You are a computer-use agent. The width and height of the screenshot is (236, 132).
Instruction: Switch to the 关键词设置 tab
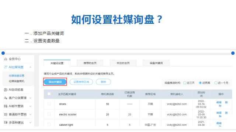tap(57, 63)
